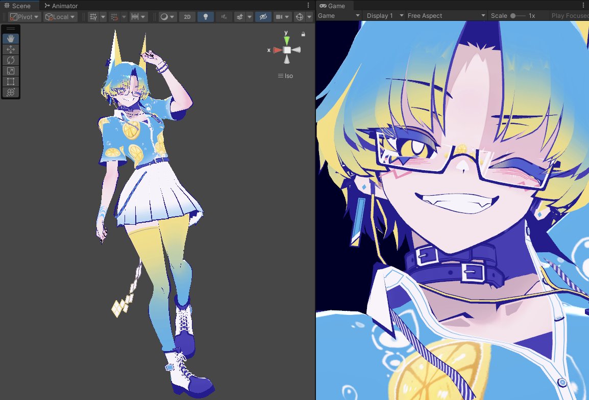Image resolution: width=589 pixels, height=400 pixels.
Task: Click the grid visibility icon
Action: [x=93, y=17]
